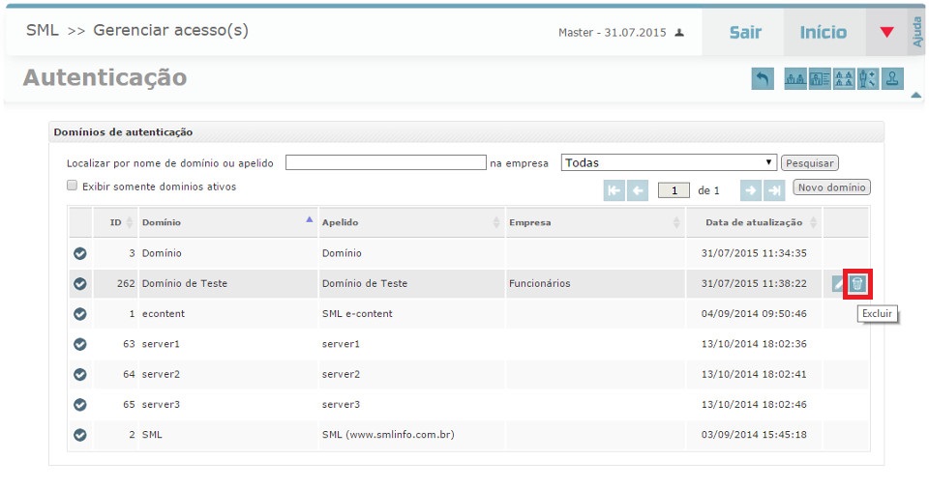Click the four-people group toolbar icon
The width and height of the screenshot is (929, 489).
pyautogui.click(x=844, y=80)
